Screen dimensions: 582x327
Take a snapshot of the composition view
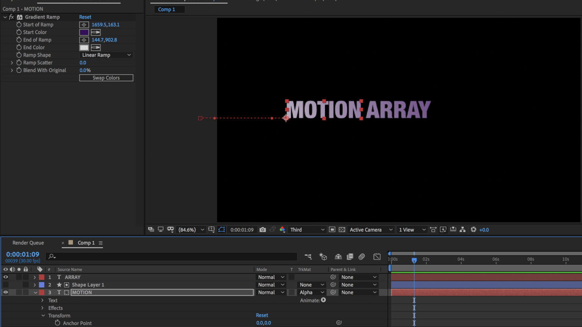coord(263,229)
